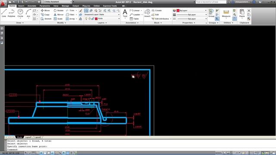276x155 pixels.
Task: Switch to the Annotate ribbon tab
Action: (x=32, y=6)
